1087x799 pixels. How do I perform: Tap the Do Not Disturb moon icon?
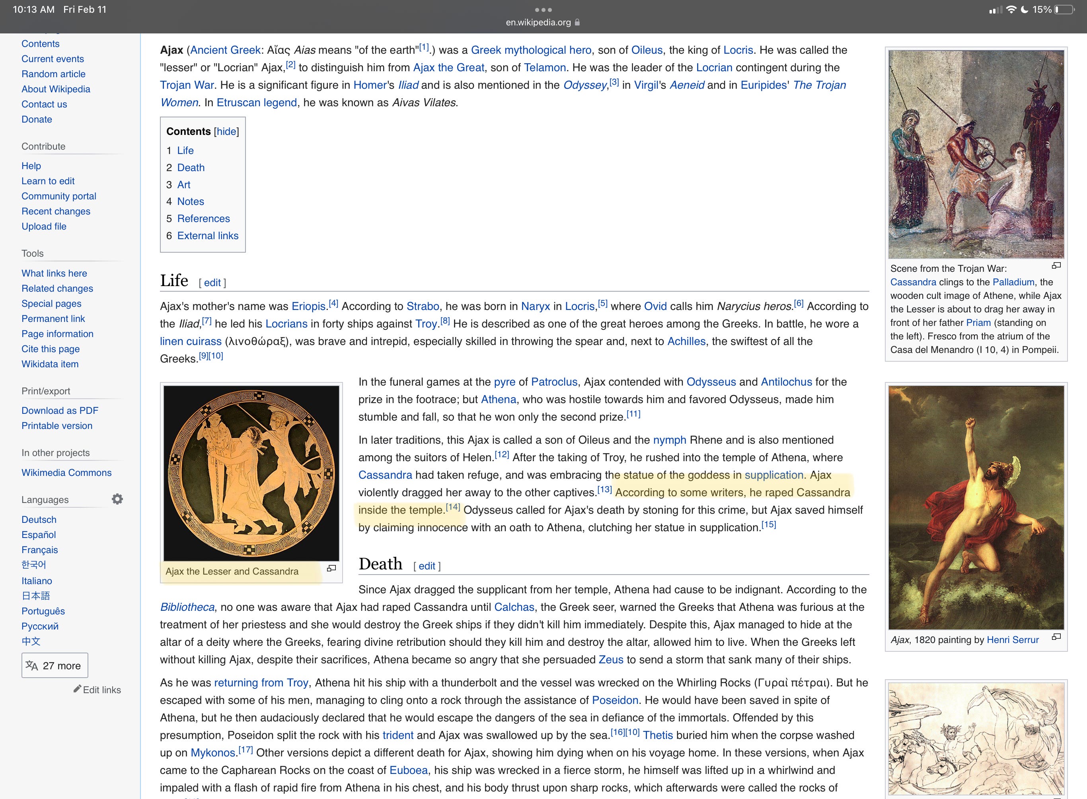click(x=1024, y=10)
